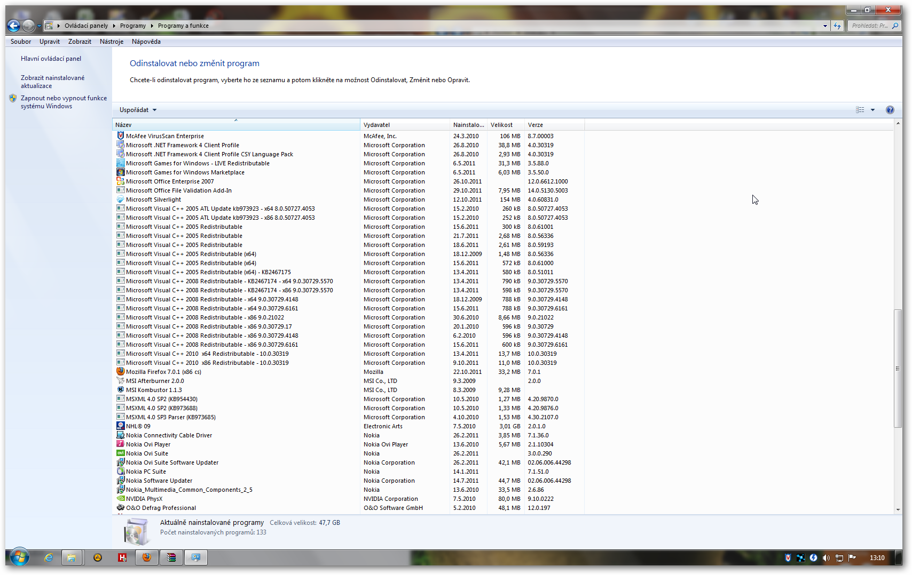912x575 pixels.
Task: Click the Nokia PC Suite icon
Action: pyautogui.click(x=121, y=472)
